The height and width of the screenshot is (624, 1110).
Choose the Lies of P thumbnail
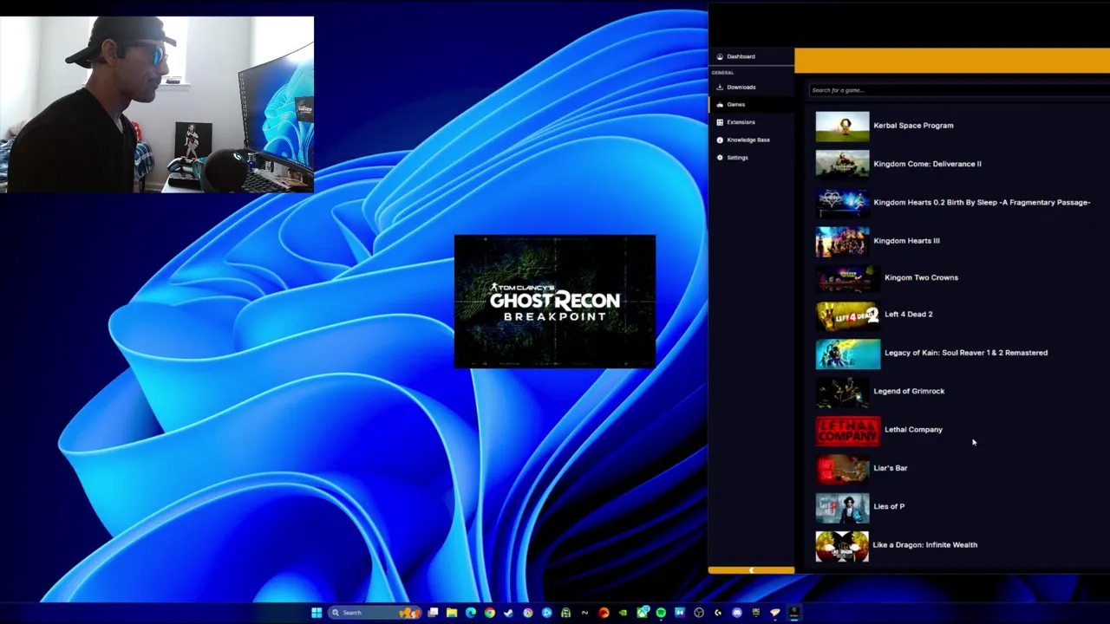tap(842, 508)
